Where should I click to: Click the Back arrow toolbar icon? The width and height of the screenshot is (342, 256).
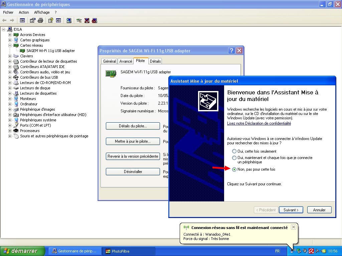tap(4, 20)
